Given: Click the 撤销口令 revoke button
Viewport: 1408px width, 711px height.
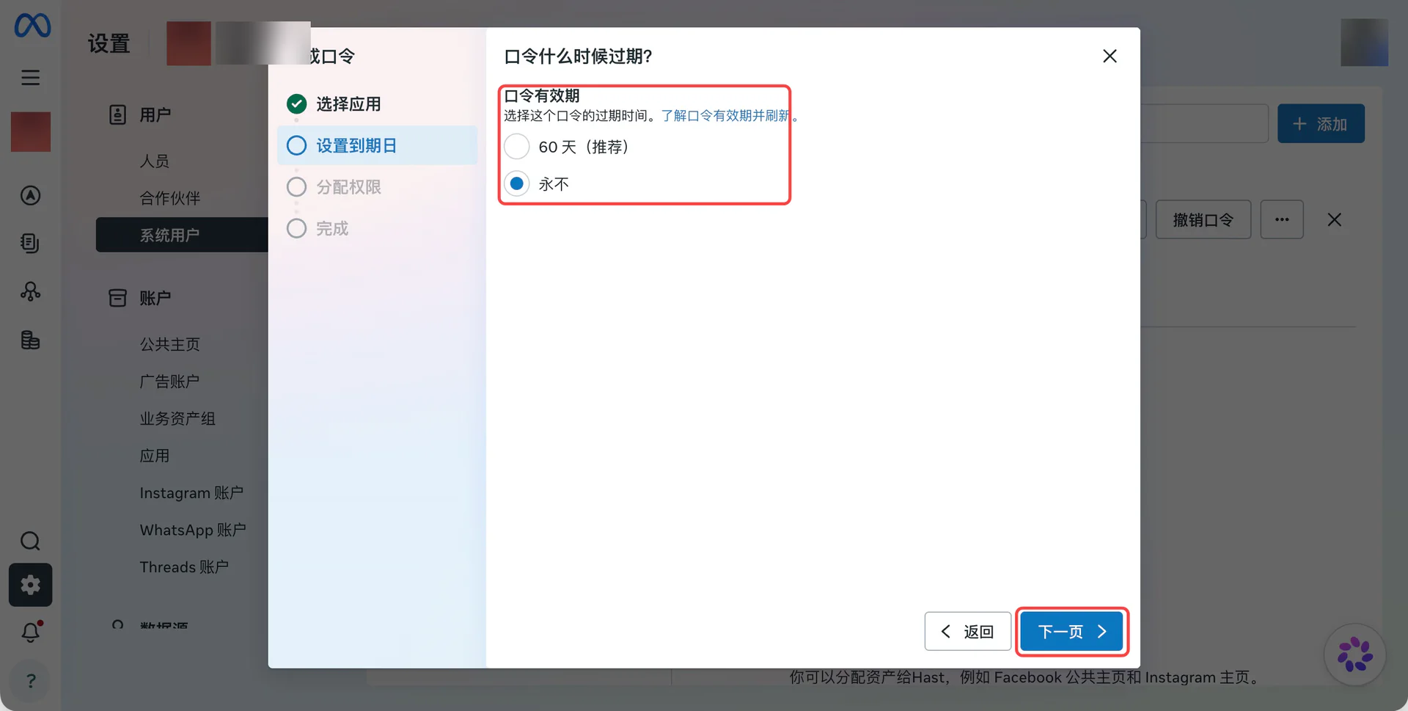Looking at the screenshot, I should (x=1203, y=219).
